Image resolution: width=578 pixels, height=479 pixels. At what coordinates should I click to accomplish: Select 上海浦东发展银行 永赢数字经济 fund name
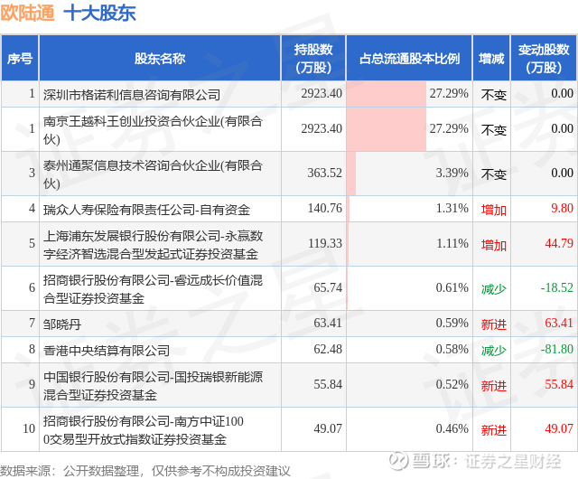click(x=153, y=244)
